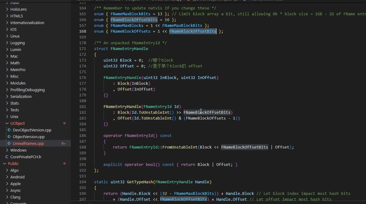The height and width of the screenshot is (204, 366).
Task: Click the C++ icon beside DevObjectVersion.cpp
Action: pos(9,130)
